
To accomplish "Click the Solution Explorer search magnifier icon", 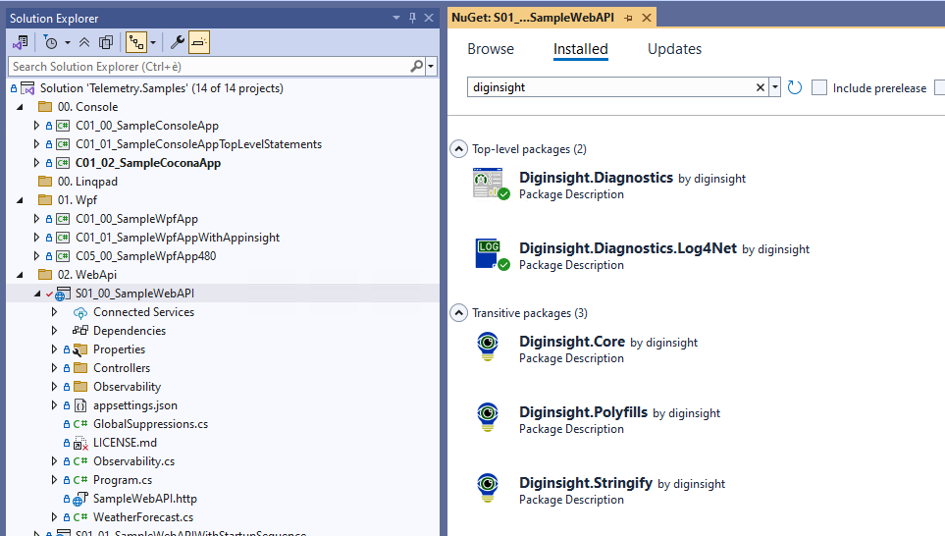I will pos(417,67).
